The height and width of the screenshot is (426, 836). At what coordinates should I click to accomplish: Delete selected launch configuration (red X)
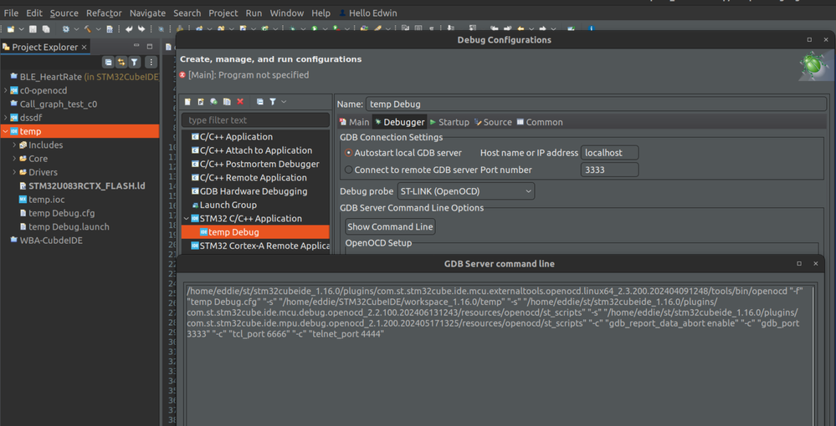240,102
